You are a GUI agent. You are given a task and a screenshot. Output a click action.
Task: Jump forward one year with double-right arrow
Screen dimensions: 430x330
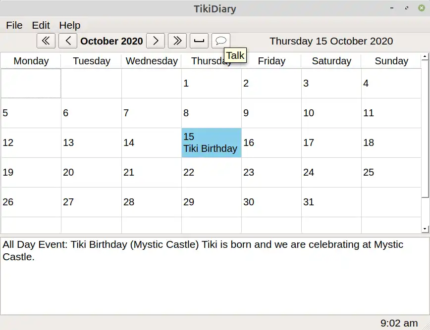(177, 41)
